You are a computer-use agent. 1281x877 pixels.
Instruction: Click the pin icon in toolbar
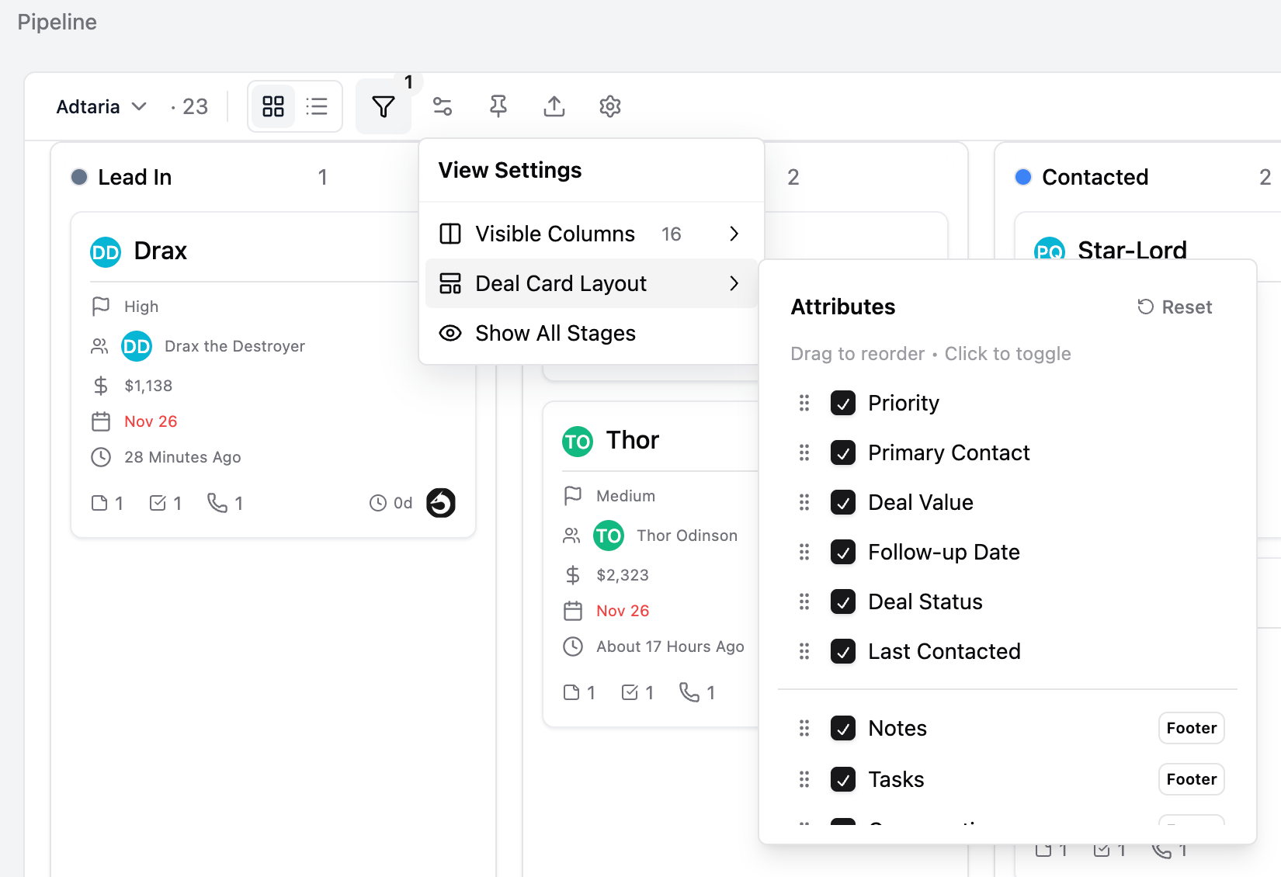[498, 106]
